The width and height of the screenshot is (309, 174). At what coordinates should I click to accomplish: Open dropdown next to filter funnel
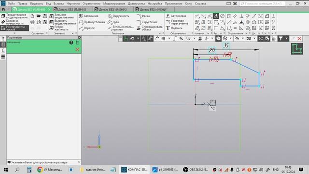tap(286, 39)
